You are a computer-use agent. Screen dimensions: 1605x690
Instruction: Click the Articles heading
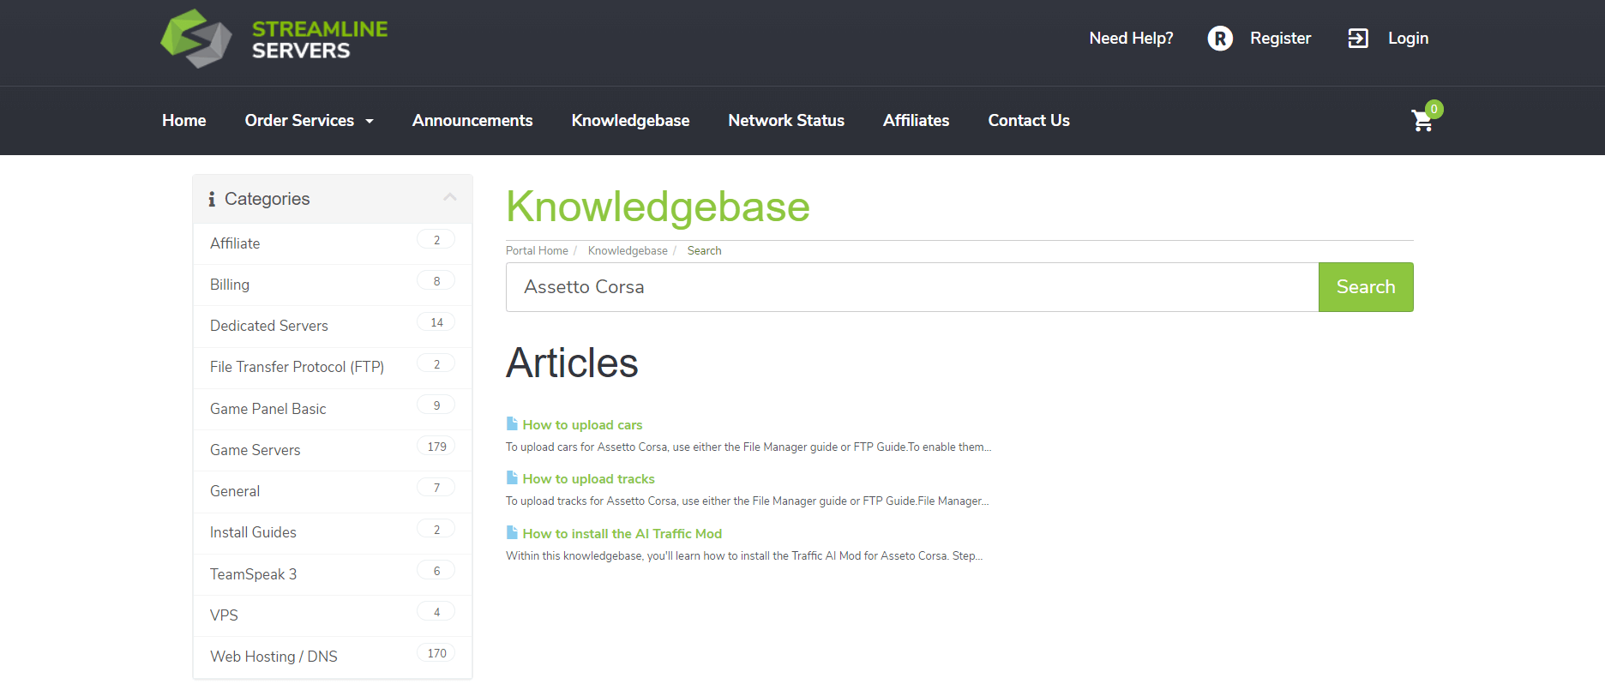[572, 363]
